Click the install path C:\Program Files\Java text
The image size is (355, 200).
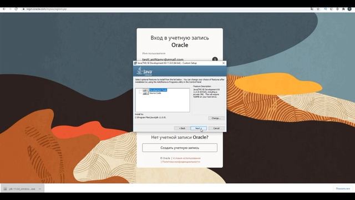coord(150,117)
